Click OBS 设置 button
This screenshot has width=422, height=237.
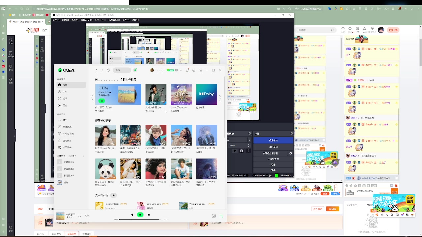[273, 165]
